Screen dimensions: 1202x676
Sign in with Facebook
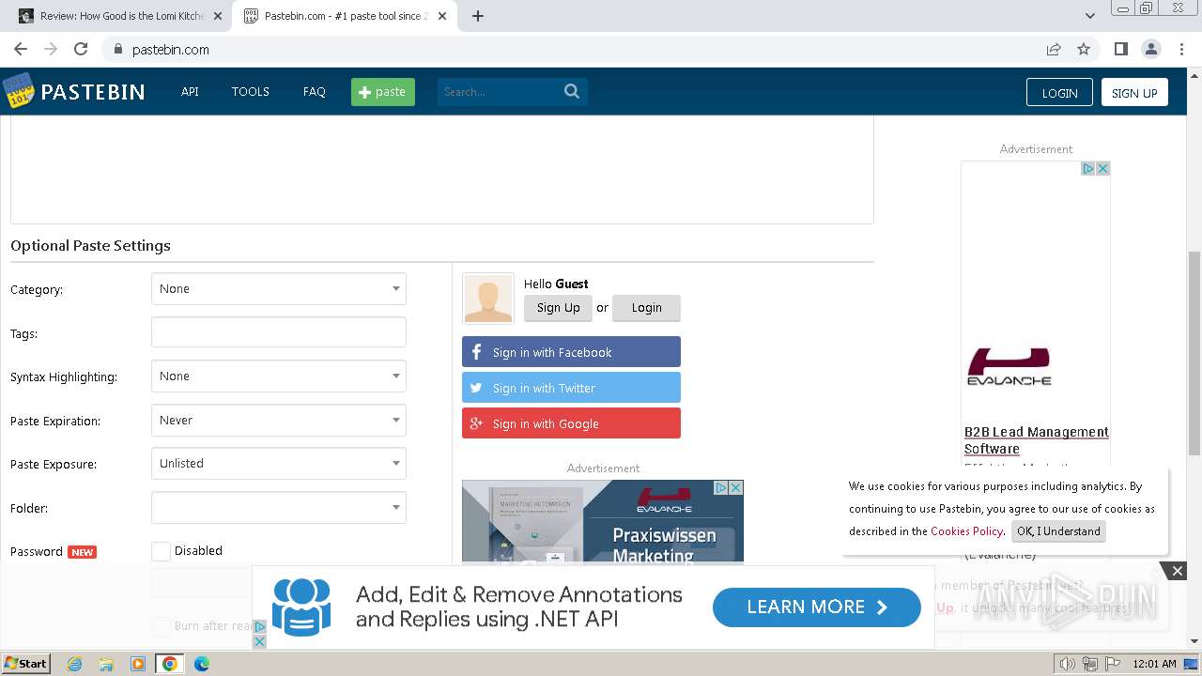pyautogui.click(x=571, y=352)
